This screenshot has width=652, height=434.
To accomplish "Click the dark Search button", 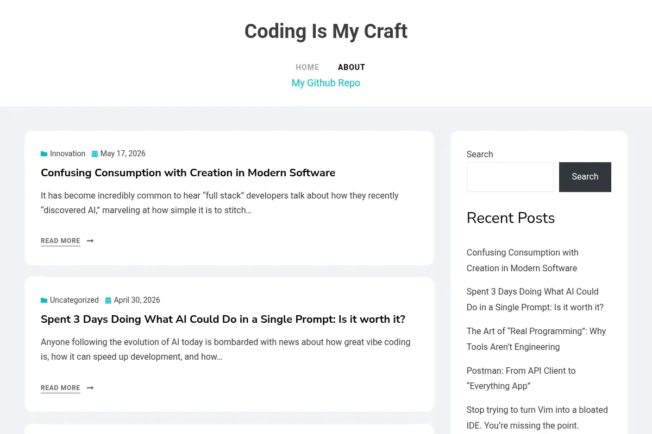I will [585, 177].
